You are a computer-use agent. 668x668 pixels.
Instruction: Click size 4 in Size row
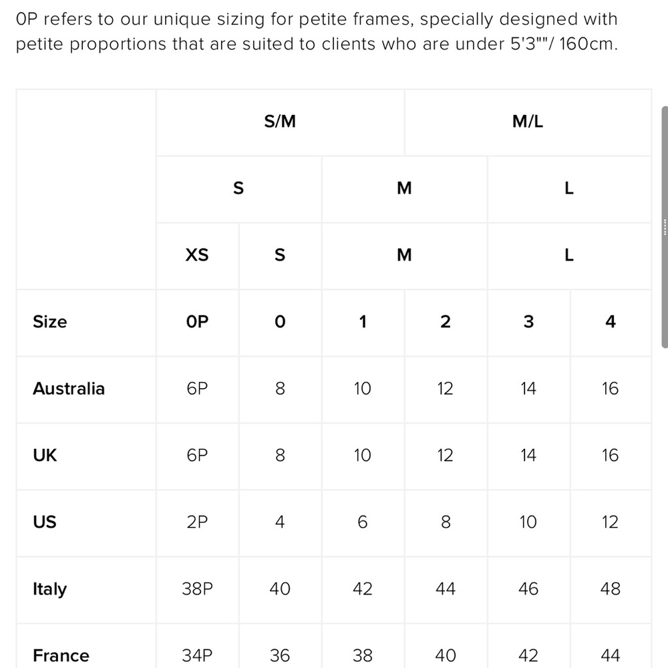pos(611,323)
